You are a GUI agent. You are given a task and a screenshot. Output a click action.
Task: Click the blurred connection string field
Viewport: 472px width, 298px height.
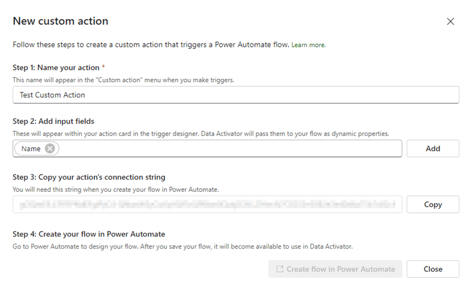[x=208, y=204]
